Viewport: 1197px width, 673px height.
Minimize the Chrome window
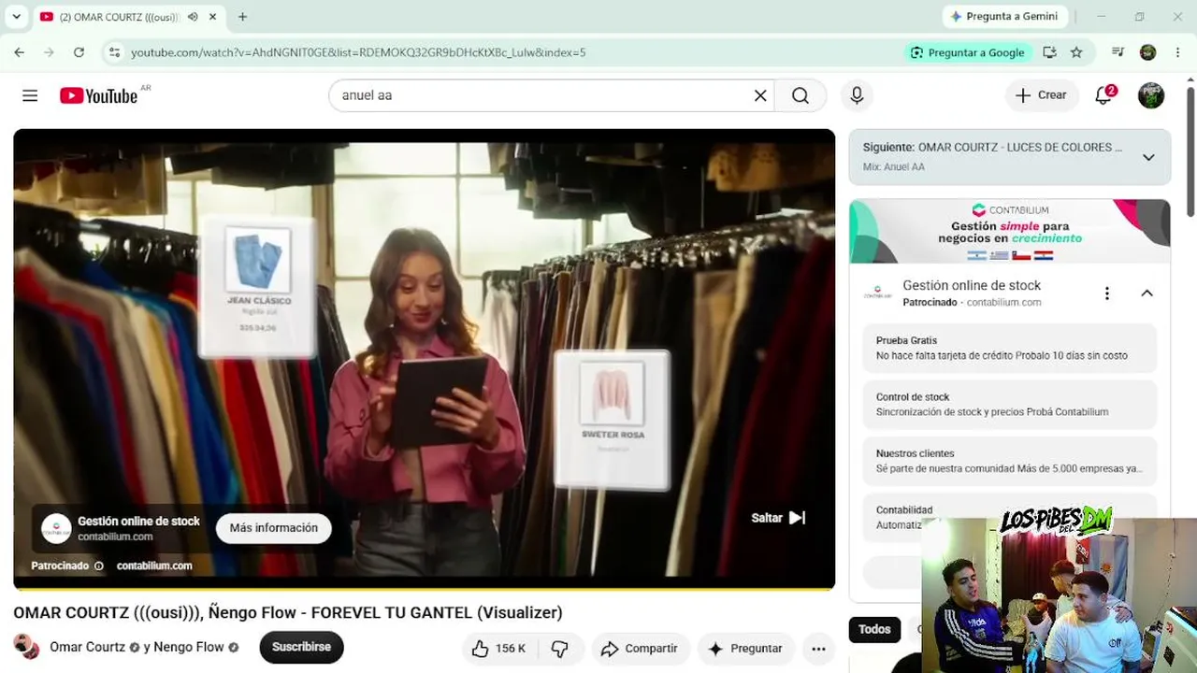[x=1101, y=17]
